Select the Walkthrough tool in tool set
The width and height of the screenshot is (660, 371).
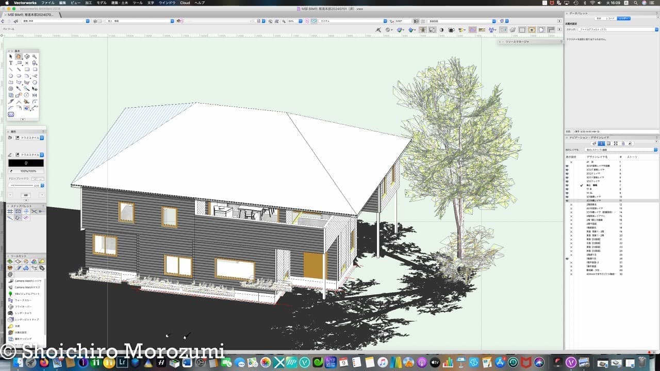(x=21, y=300)
